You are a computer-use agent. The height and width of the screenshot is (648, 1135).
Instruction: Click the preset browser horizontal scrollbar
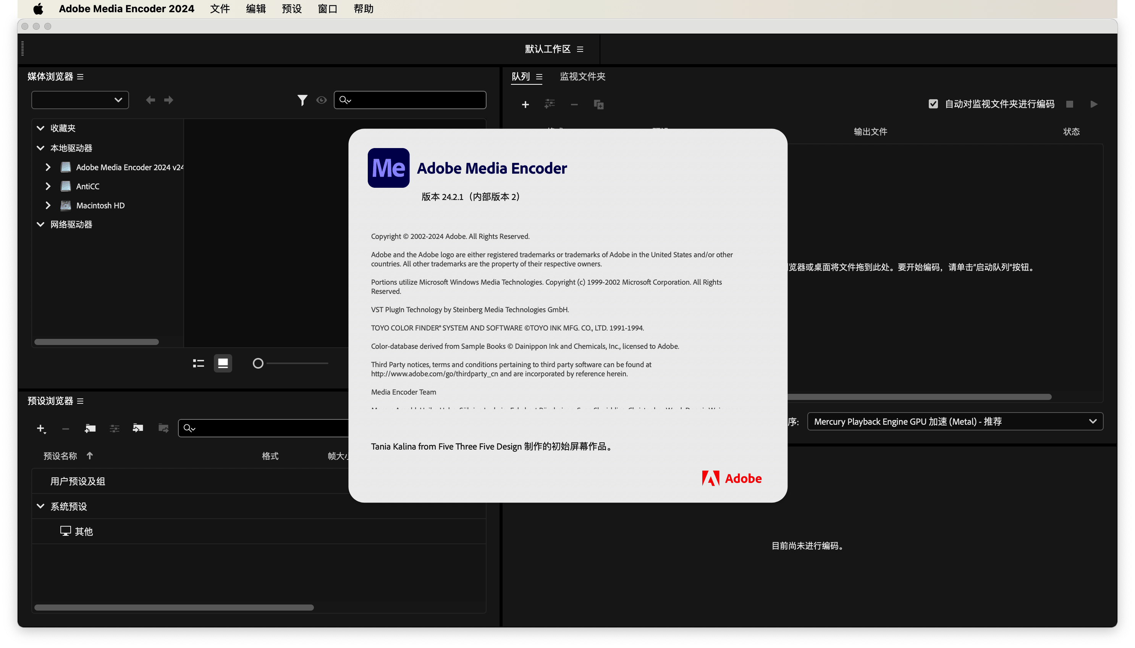point(174,608)
